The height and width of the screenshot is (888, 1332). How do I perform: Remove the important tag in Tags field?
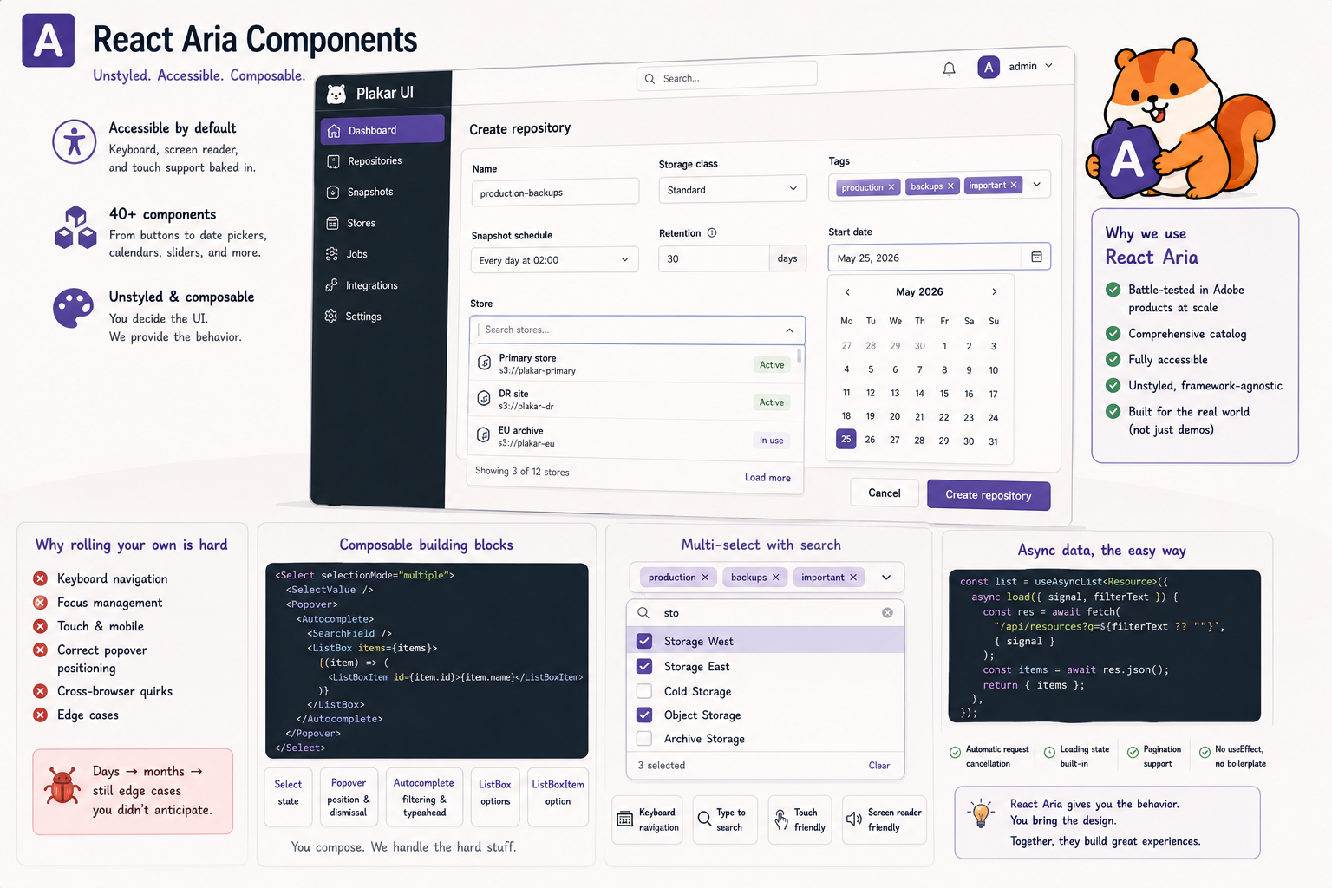coord(1014,185)
